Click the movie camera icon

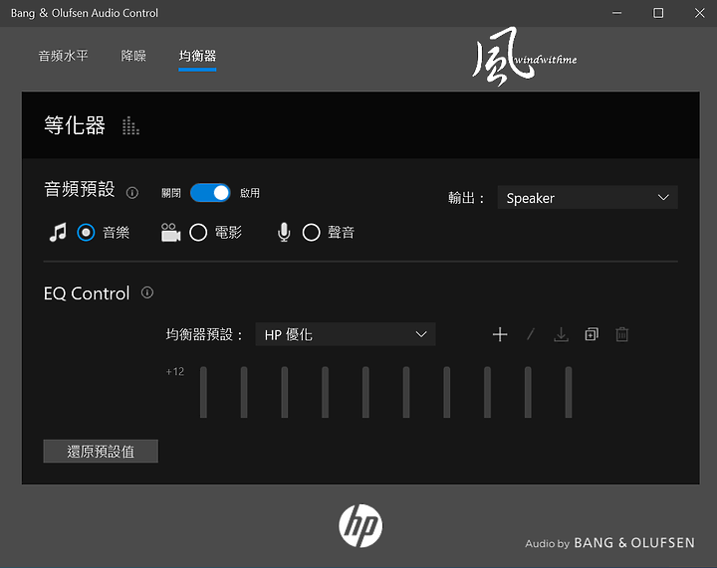170,233
